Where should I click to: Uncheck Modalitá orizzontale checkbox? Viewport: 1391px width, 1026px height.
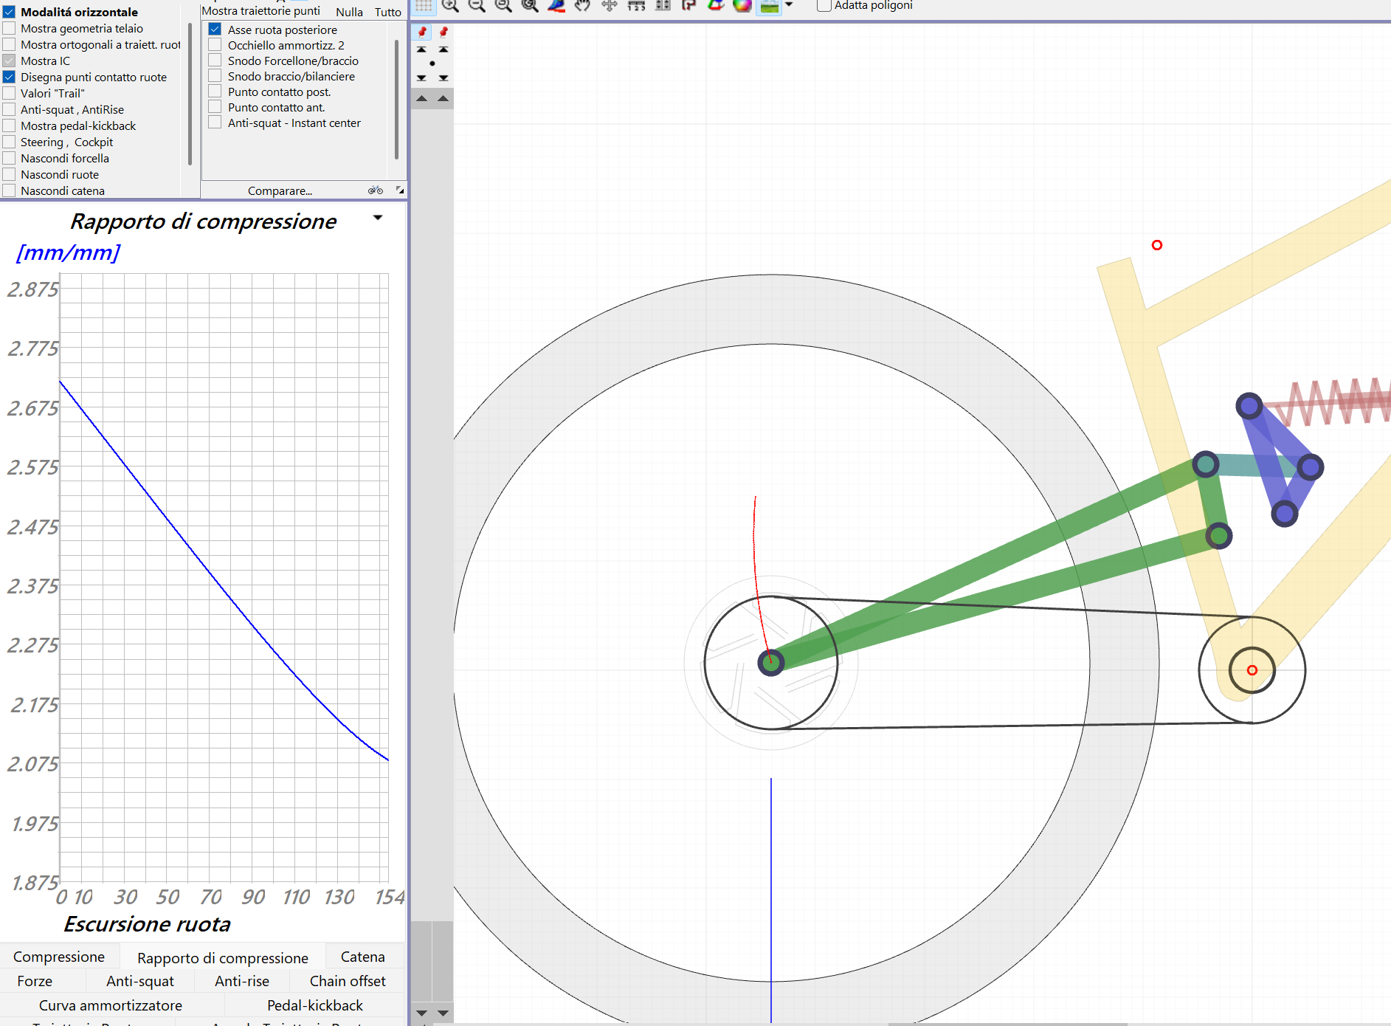point(9,12)
